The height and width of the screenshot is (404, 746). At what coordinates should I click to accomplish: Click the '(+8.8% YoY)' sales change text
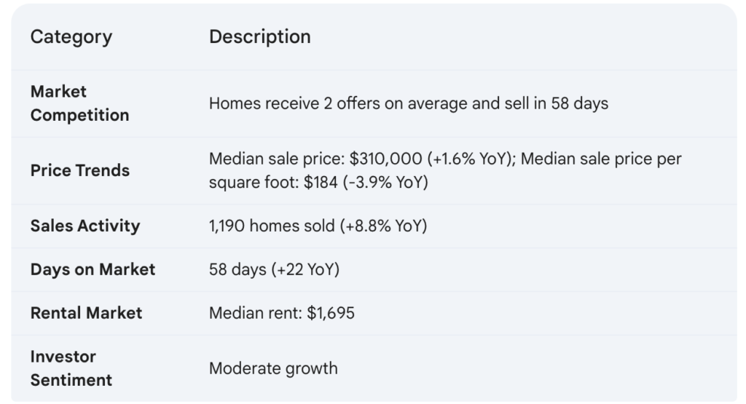[x=383, y=226]
